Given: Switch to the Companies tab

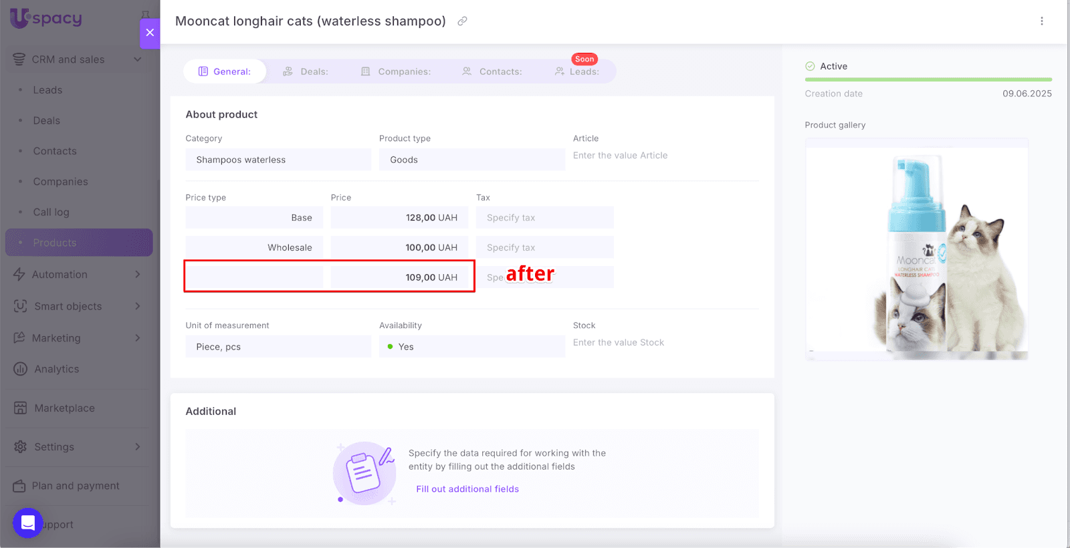Looking at the screenshot, I should (x=396, y=72).
